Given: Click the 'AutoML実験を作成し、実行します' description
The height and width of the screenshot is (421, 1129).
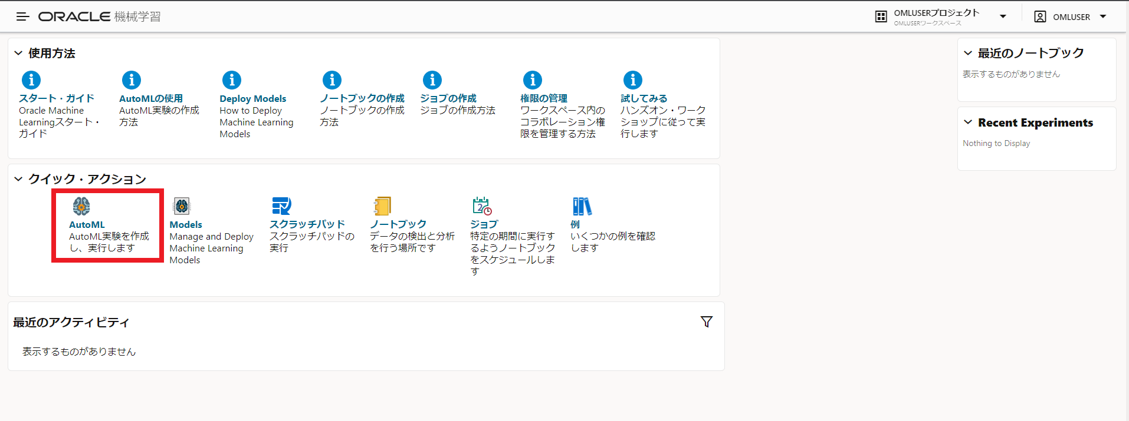Looking at the screenshot, I should click(x=109, y=242).
